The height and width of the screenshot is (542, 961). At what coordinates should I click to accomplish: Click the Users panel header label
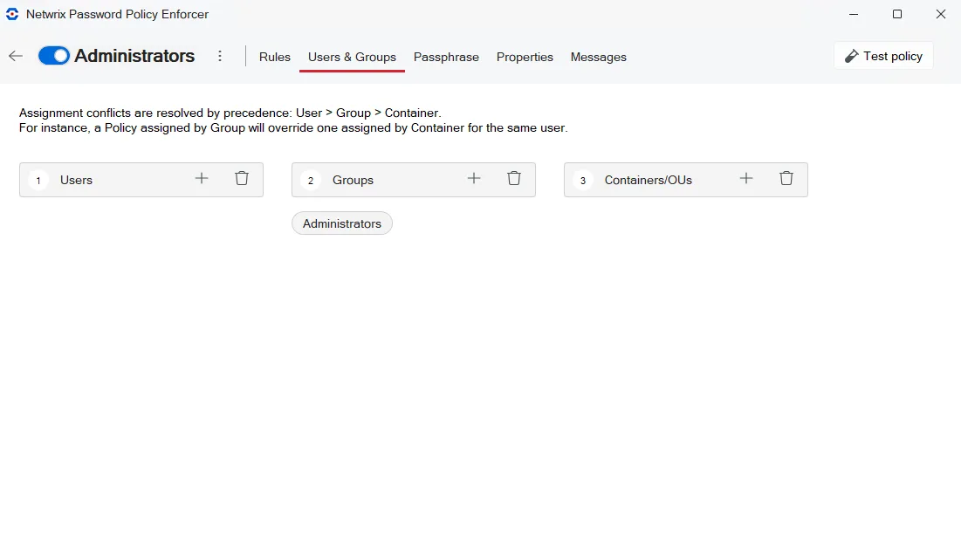click(76, 181)
